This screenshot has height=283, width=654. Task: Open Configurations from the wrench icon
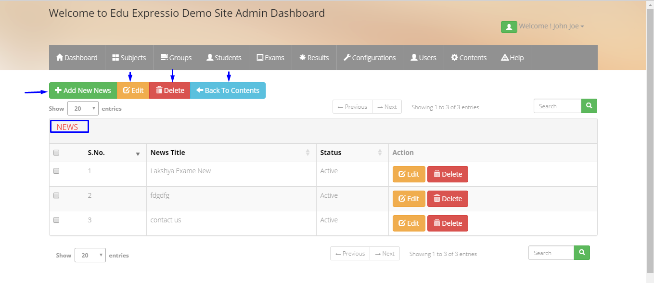click(347, 57)
